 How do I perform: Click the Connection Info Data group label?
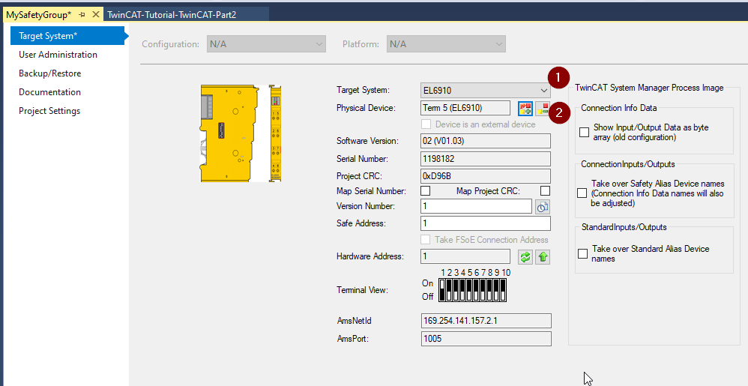coord(619,108)
